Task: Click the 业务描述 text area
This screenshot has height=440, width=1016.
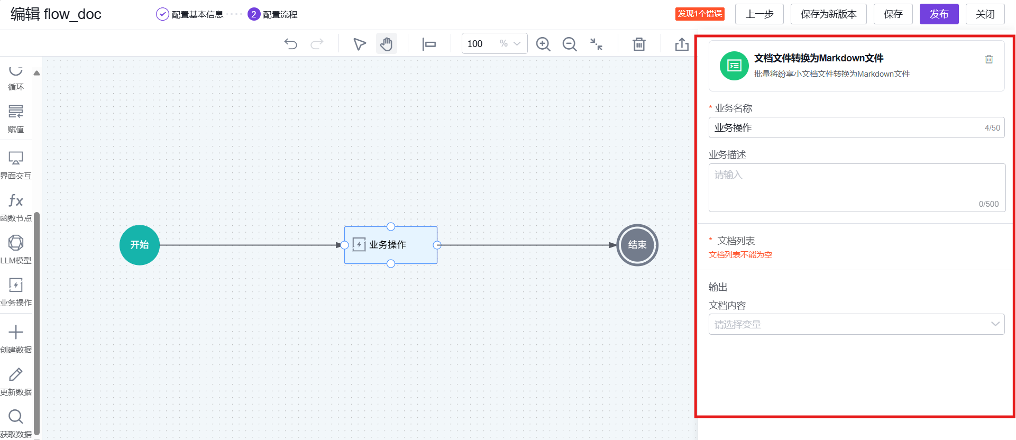Action: [856, 188]
